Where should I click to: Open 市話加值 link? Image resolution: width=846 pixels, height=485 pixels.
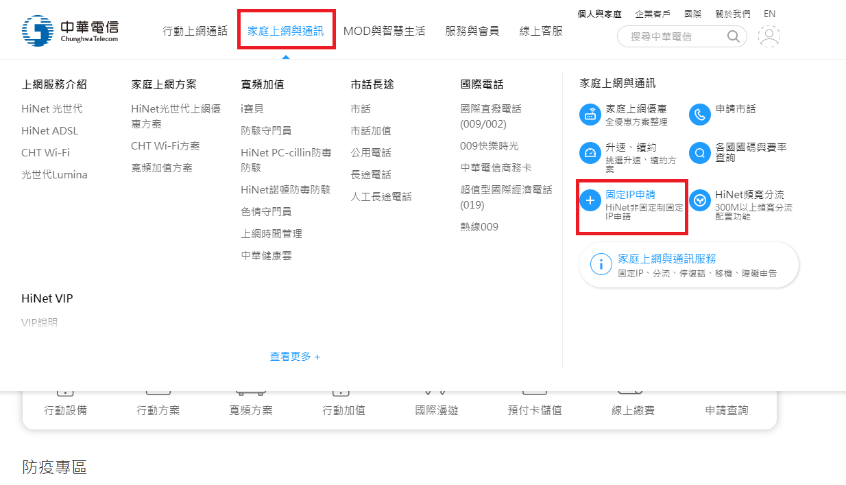point(371,131)
